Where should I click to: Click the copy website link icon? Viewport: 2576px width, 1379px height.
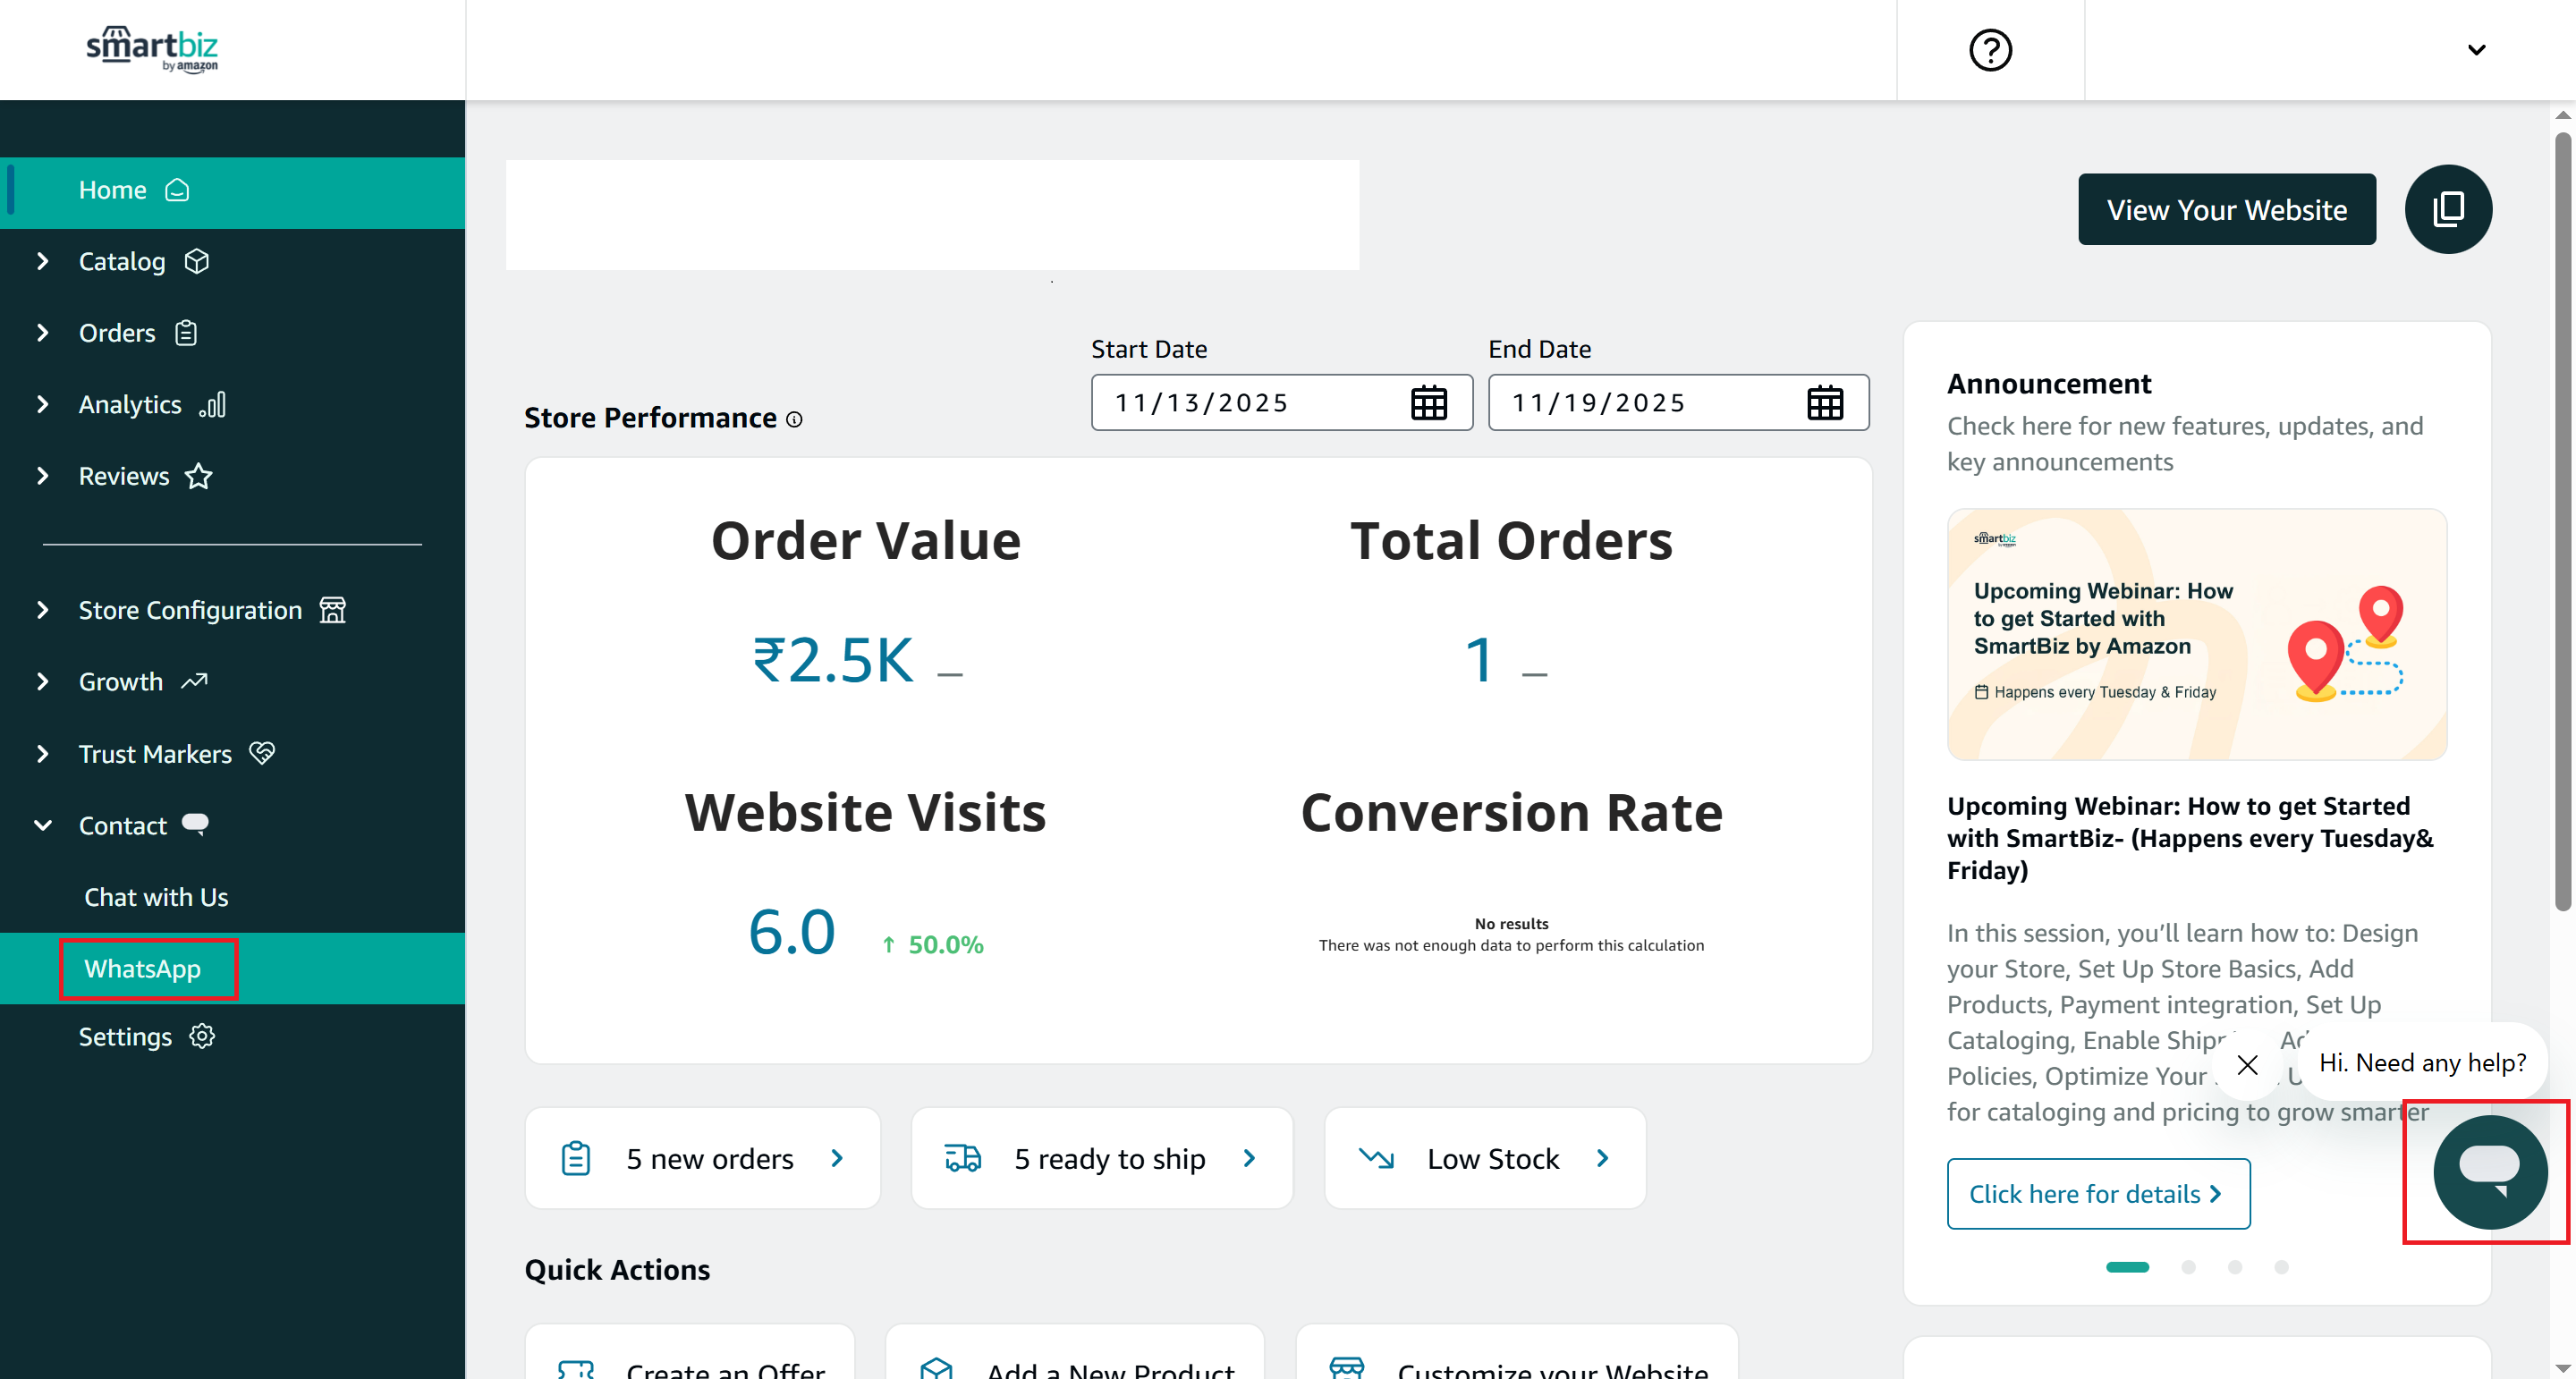point(2447,209)
